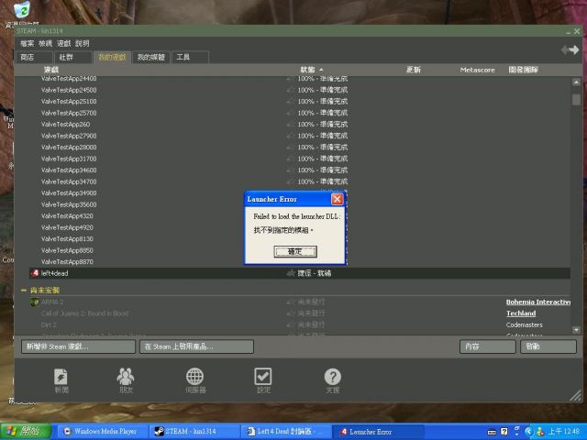Sort list by Metascore column
587x440 pixels.
[477, 70]
